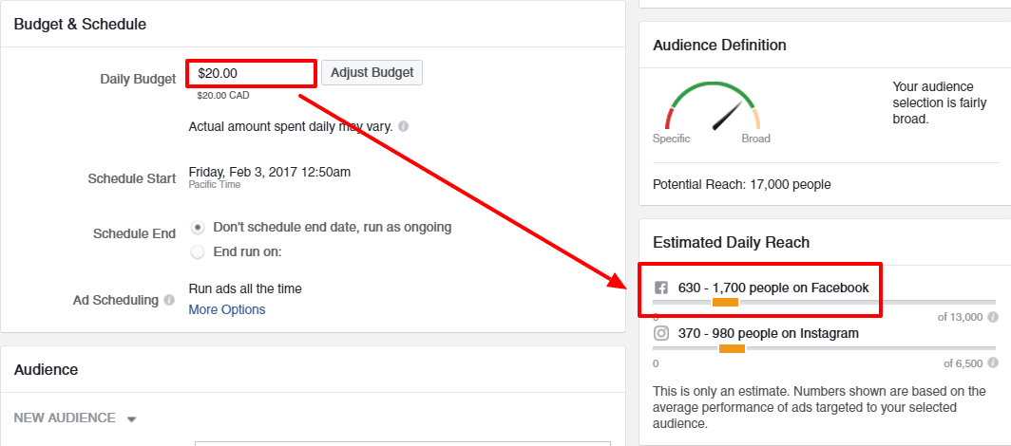The height and width of the screenshot is (446, 1011).
Task: Click the 'Run ads all the time' text
Action: point(245,288)
